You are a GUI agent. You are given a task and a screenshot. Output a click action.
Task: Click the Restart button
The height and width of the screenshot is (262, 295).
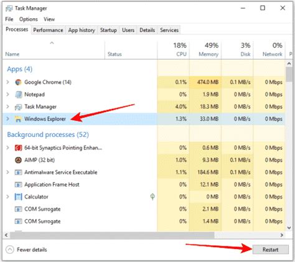(271, 250)
